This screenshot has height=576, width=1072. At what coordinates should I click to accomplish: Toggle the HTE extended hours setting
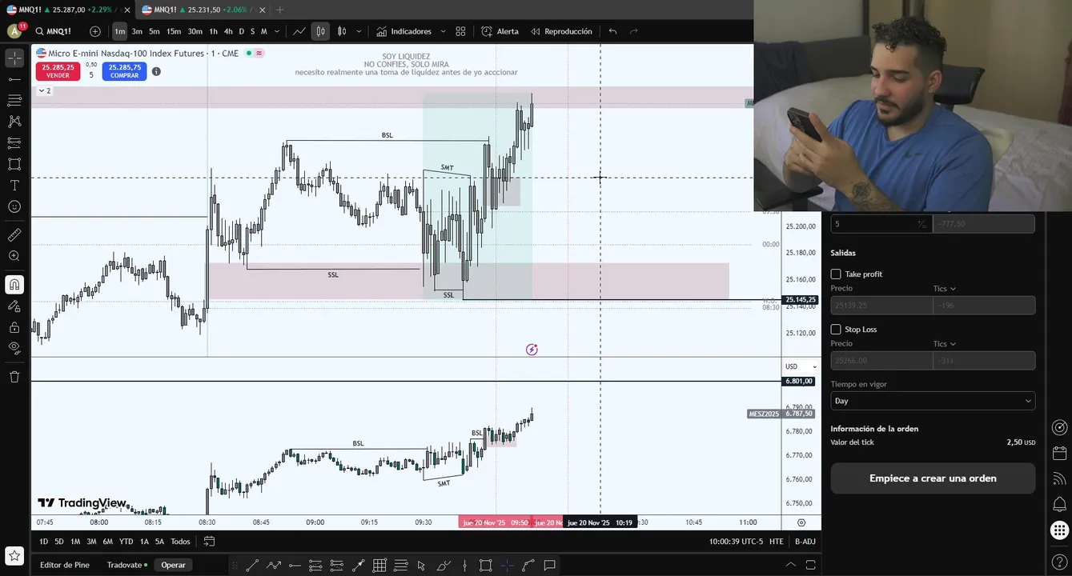click(776, 542)
